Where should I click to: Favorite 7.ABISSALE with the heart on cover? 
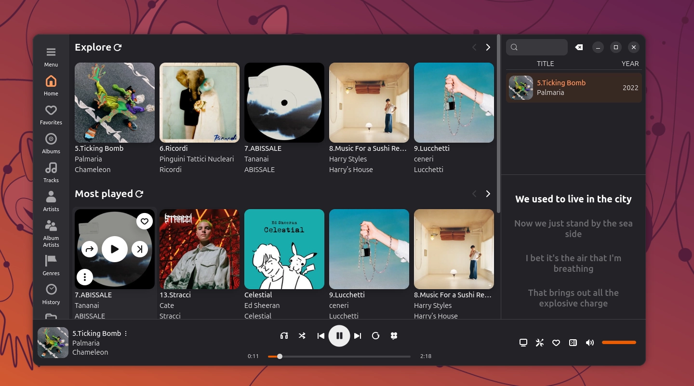(145, 221)
